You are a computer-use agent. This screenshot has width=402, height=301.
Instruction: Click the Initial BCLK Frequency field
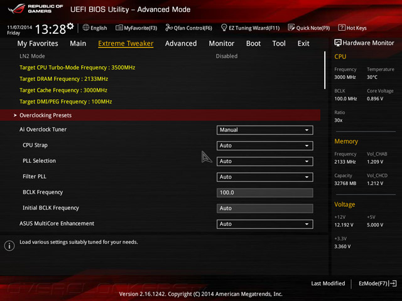coord(265,208)
